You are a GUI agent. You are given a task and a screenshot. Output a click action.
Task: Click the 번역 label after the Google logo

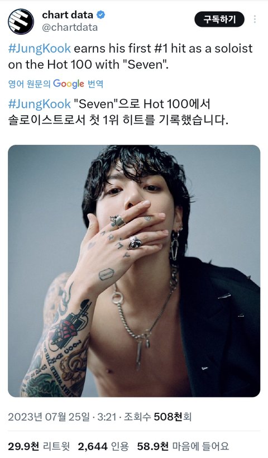tap(95, 84)
